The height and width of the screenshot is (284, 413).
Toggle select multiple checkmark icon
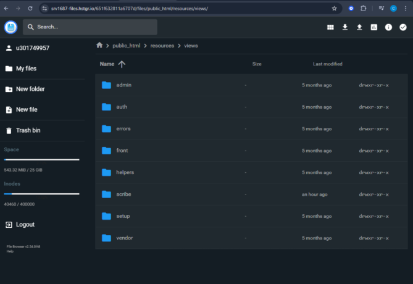coord(403,27)
